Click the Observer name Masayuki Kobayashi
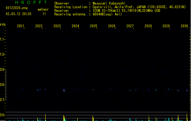This screenshot has height=121, width=191. click(x=109, y=3)
